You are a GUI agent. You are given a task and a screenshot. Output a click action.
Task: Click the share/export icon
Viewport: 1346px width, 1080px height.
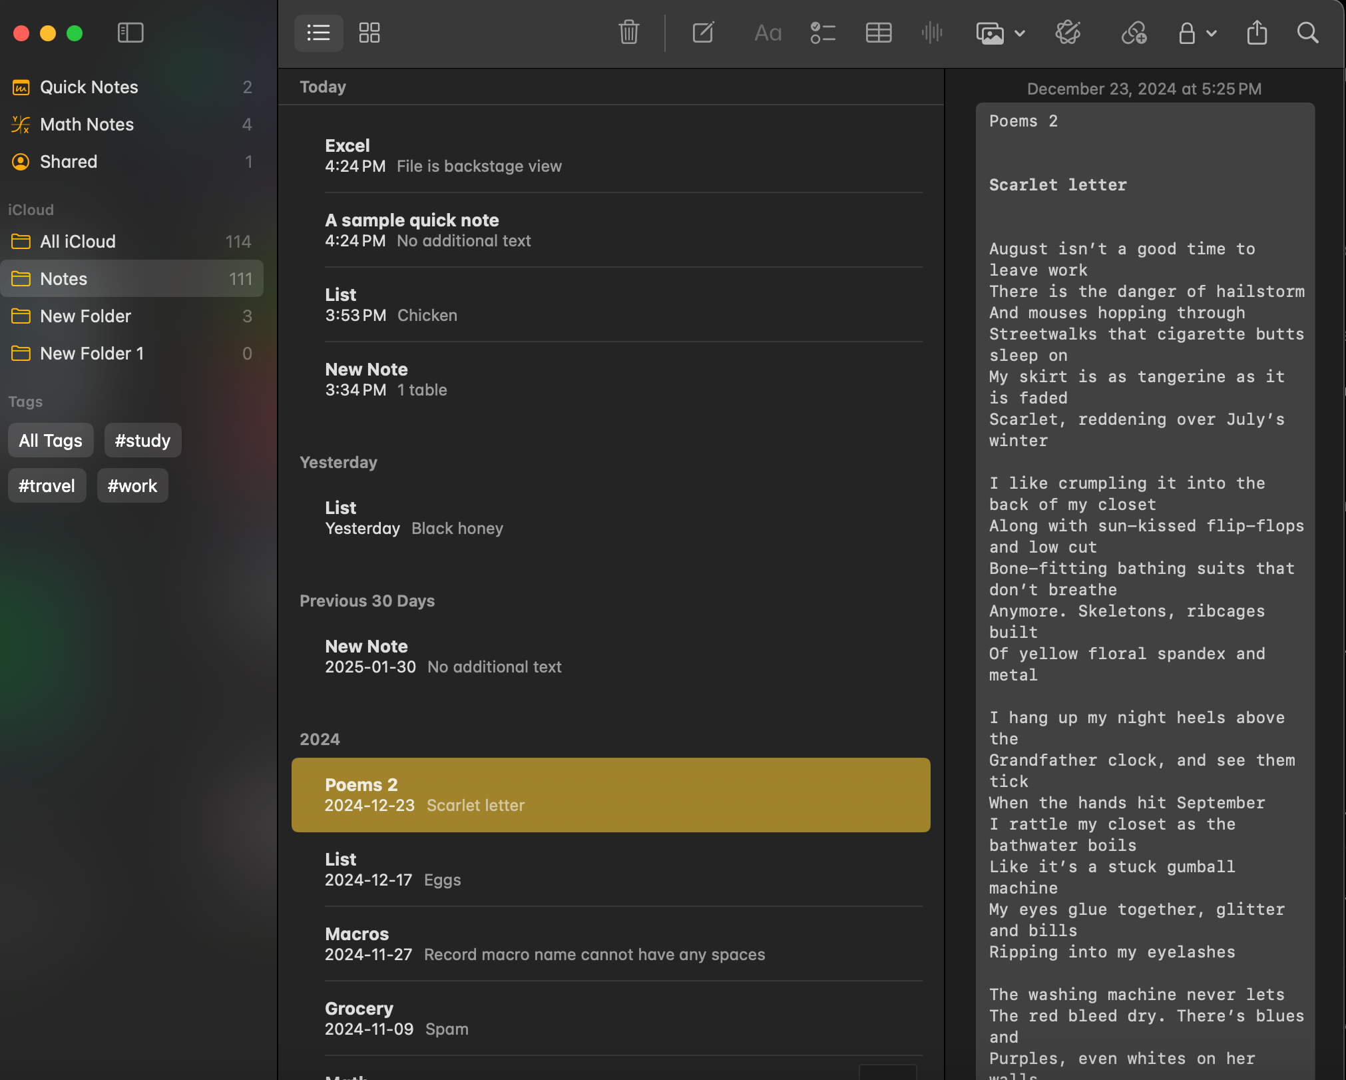tap(1258, 33)
